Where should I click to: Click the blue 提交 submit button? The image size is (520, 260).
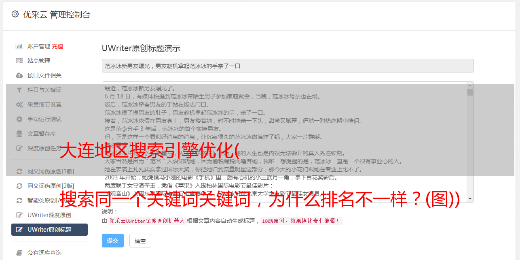(x=113, y=241)
